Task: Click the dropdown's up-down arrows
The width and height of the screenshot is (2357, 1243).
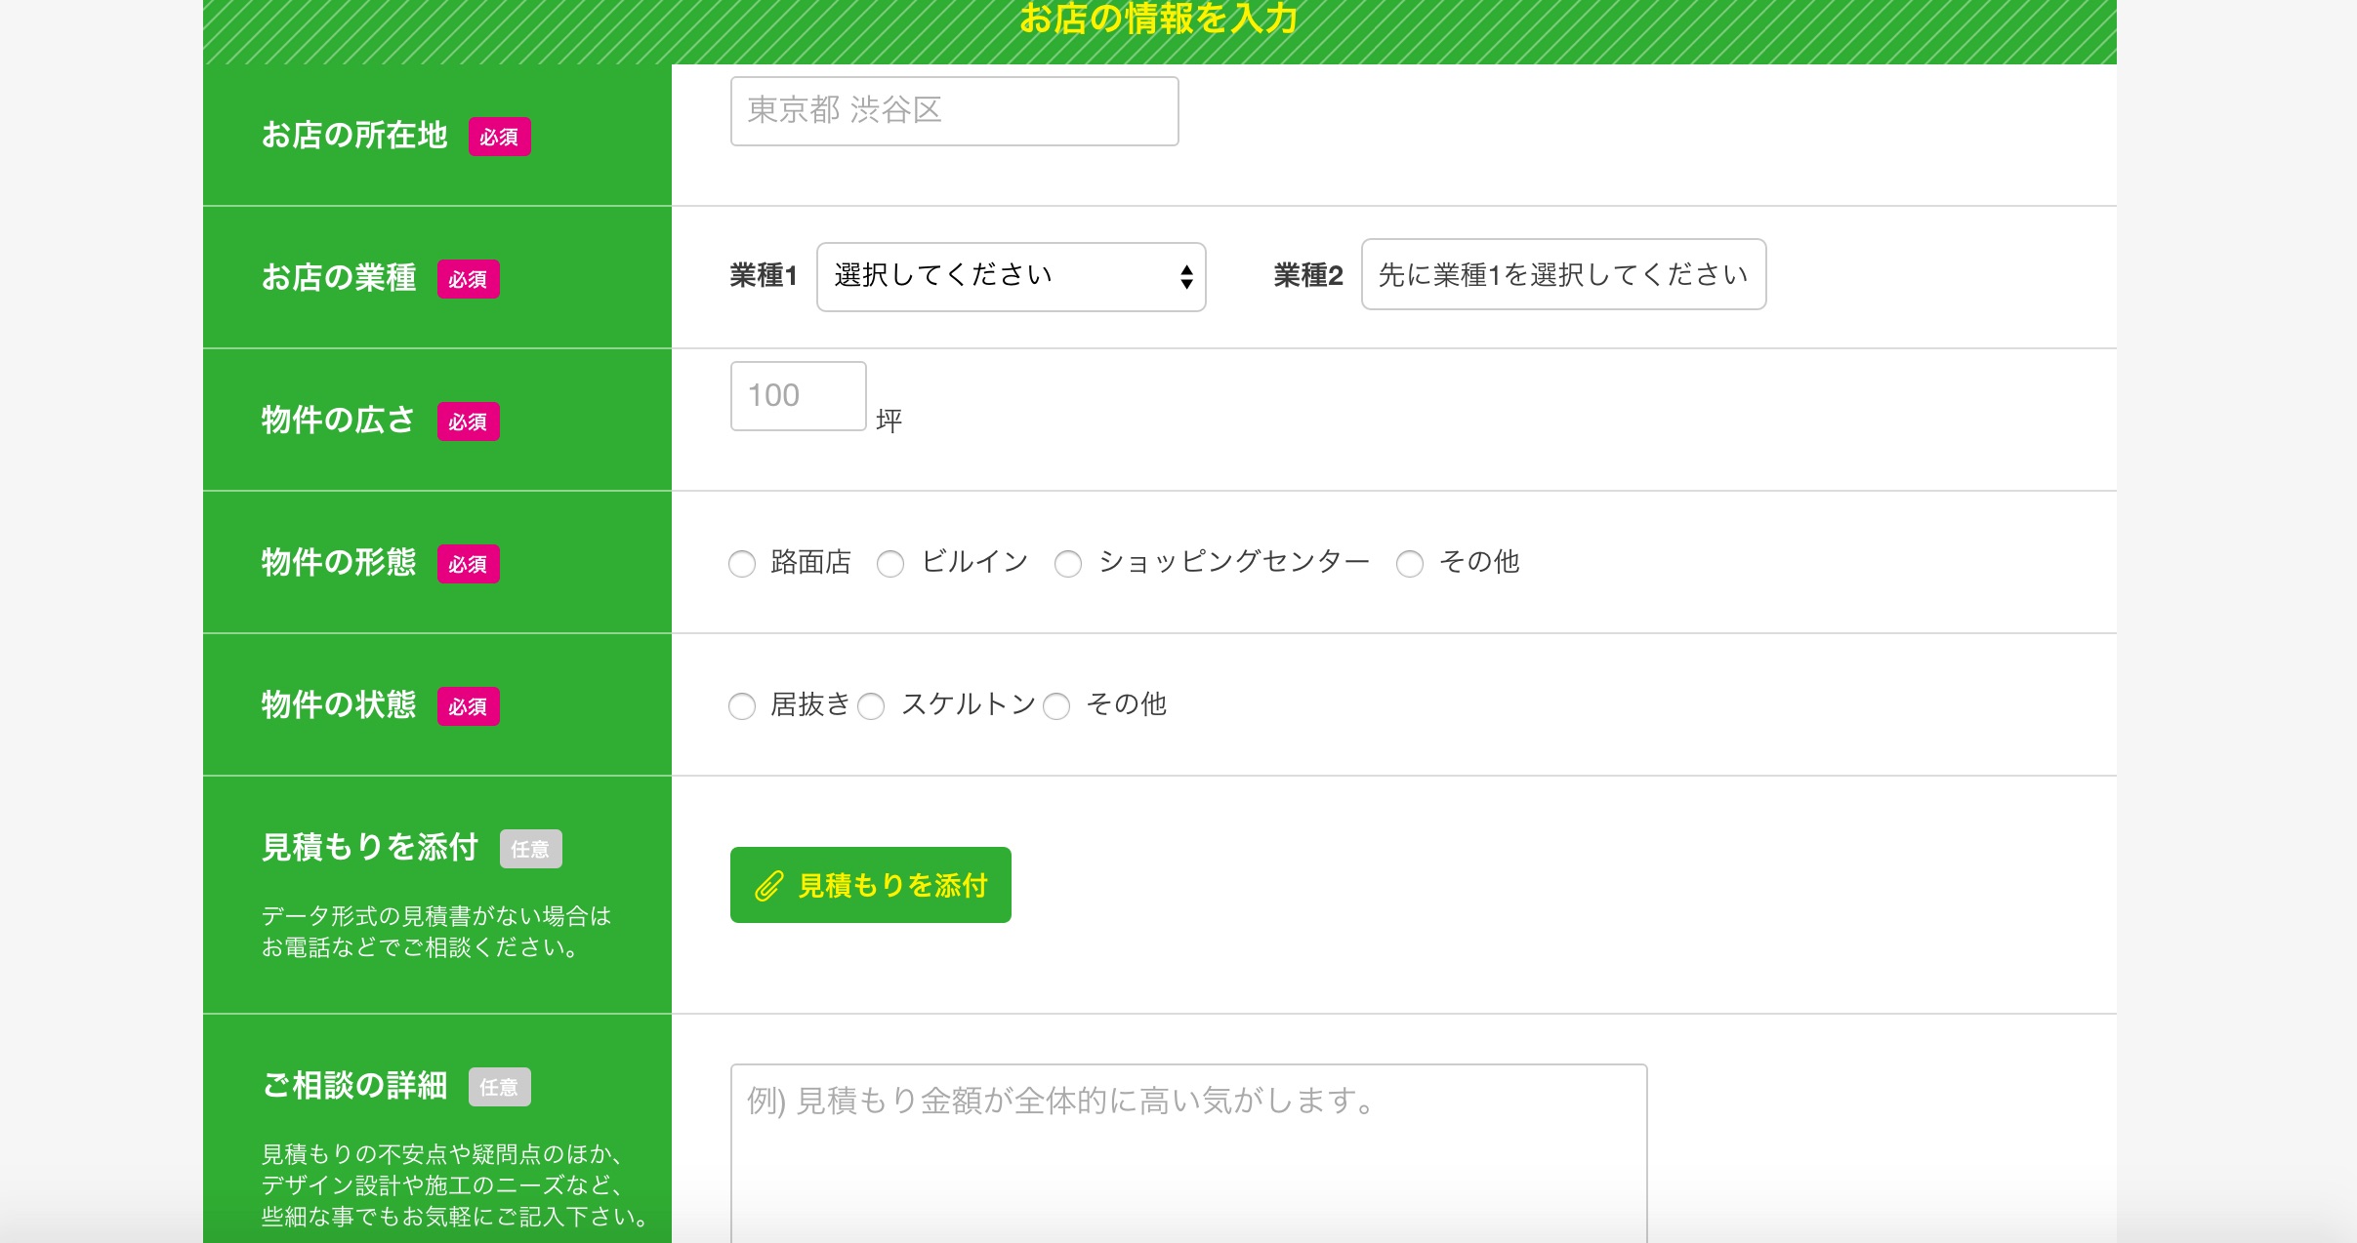Action: pos(1185,276)
